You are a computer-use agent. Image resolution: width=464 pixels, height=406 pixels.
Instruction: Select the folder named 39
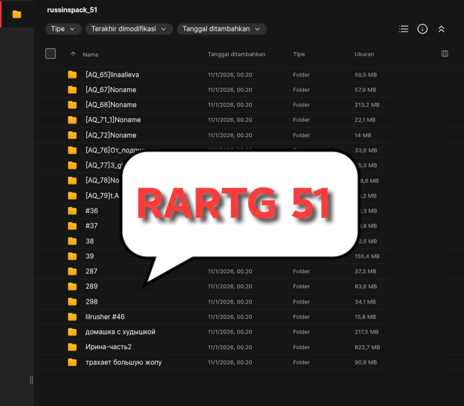point(90,256)
